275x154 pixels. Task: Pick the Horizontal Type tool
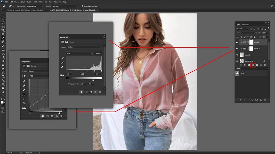pyautogui.click(x=3, y=76)
